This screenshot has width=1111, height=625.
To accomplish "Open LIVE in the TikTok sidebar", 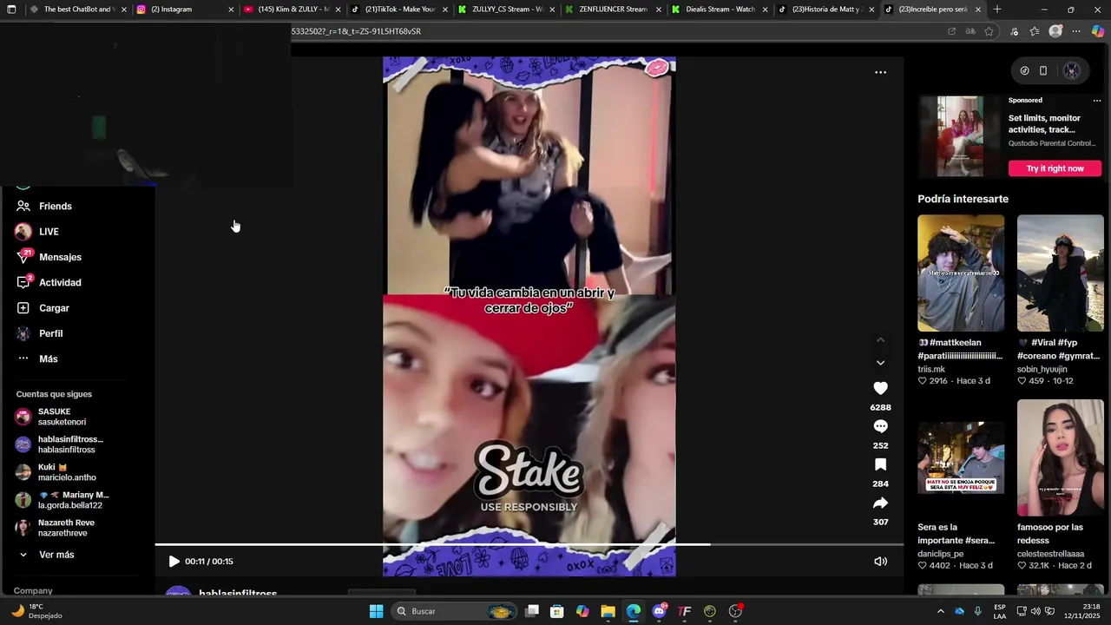I will coord(49,232).
